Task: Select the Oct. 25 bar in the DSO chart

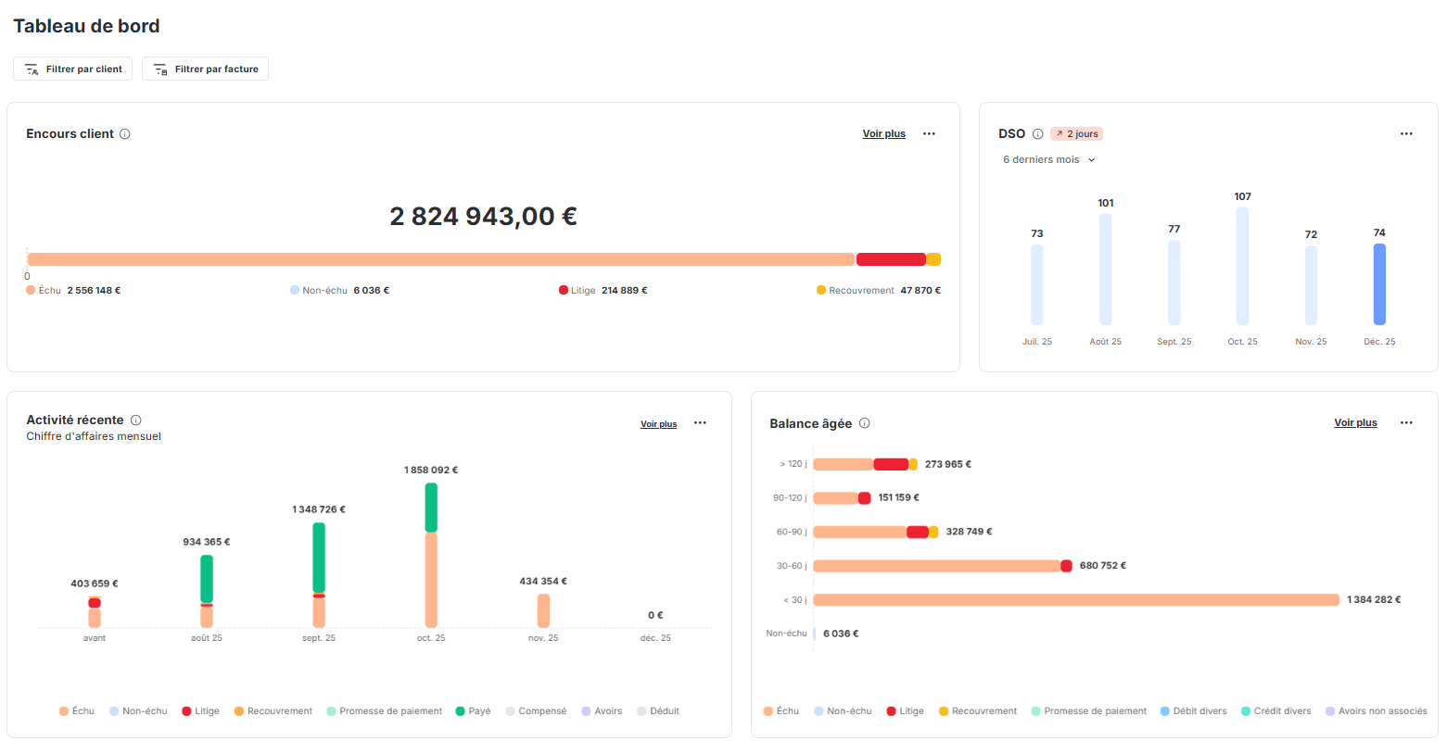Action: (x=1242, y=269)
